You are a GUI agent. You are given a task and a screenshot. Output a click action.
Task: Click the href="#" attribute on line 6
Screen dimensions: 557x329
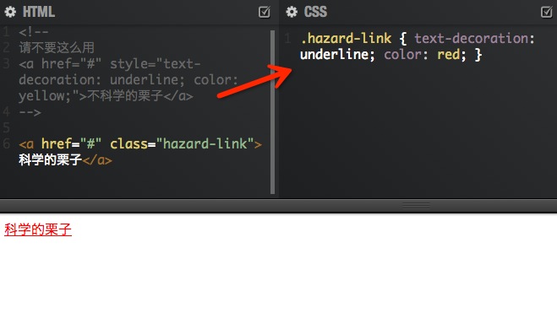point(71,144)
